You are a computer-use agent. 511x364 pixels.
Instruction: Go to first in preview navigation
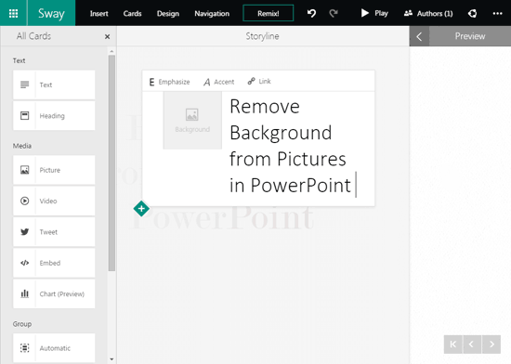click(x=453, y=344)
